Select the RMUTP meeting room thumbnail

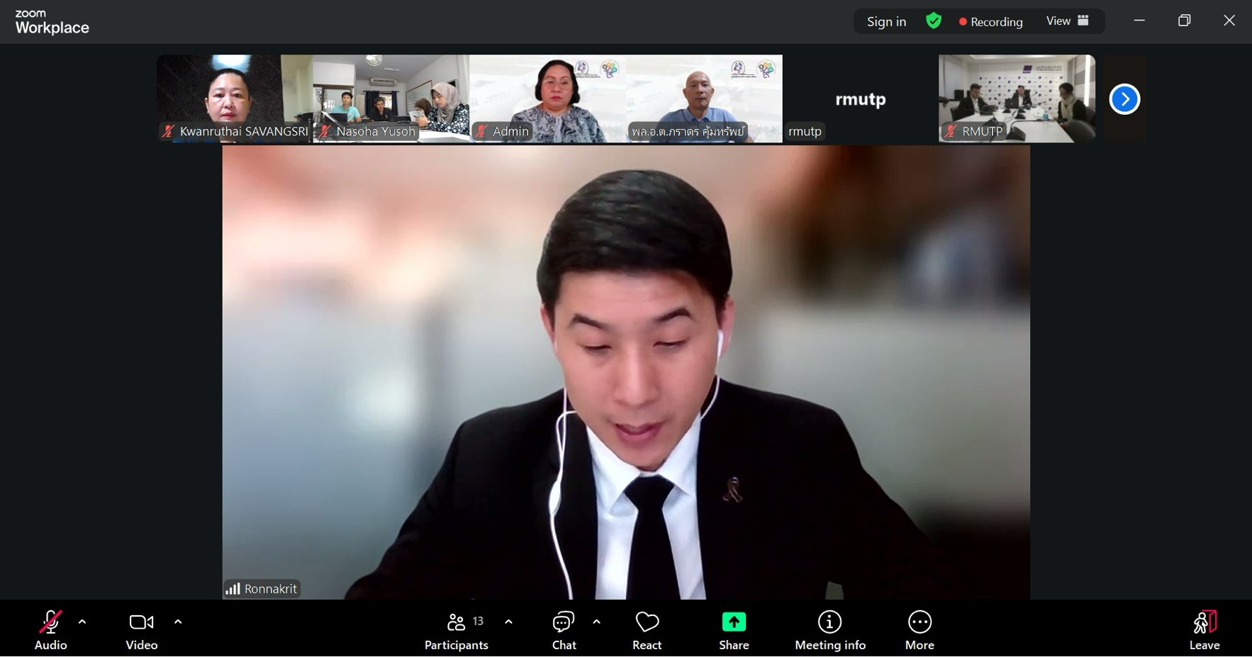pyautogui.click(x=1017, y=99)
